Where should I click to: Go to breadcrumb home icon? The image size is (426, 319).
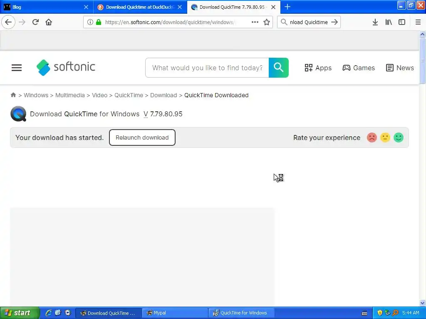pyautogui.click(x=13, y=95)
